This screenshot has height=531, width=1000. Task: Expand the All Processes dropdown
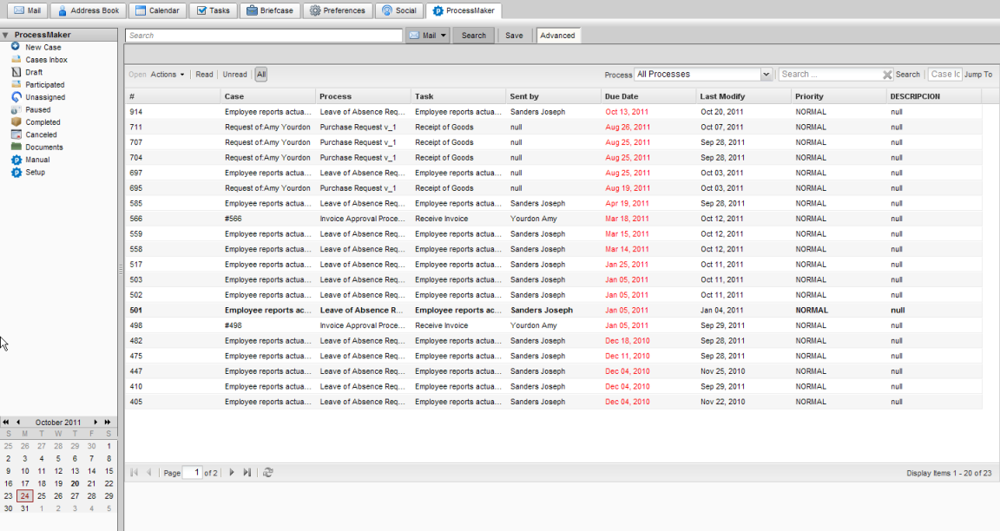[766, 75]
